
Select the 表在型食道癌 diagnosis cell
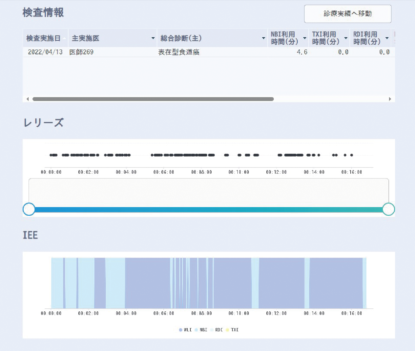click(178, 52)
